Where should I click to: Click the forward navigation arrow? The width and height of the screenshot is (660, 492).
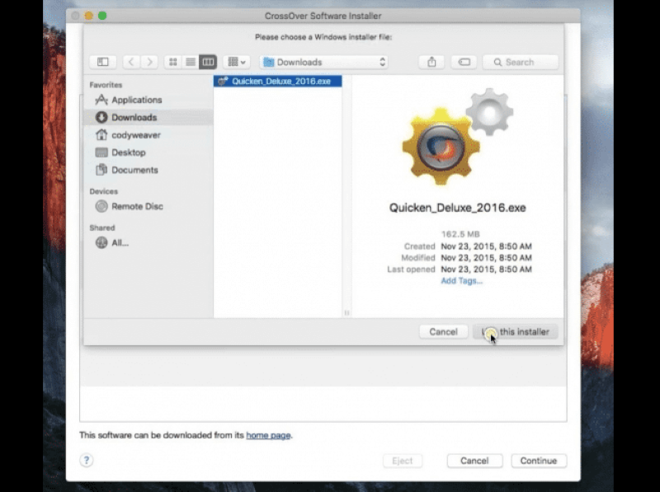(149, 62)
